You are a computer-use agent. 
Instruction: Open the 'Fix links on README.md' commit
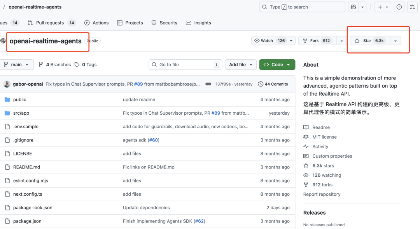149,167
